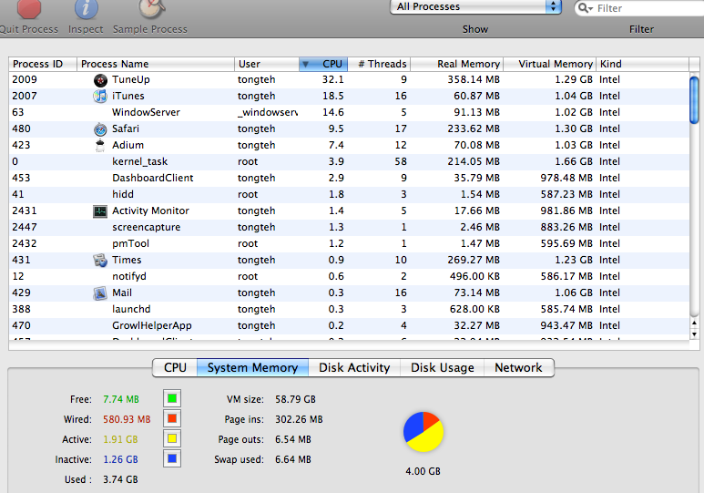
Task: Click the Sample Process icon
Action: coord(152,8)
